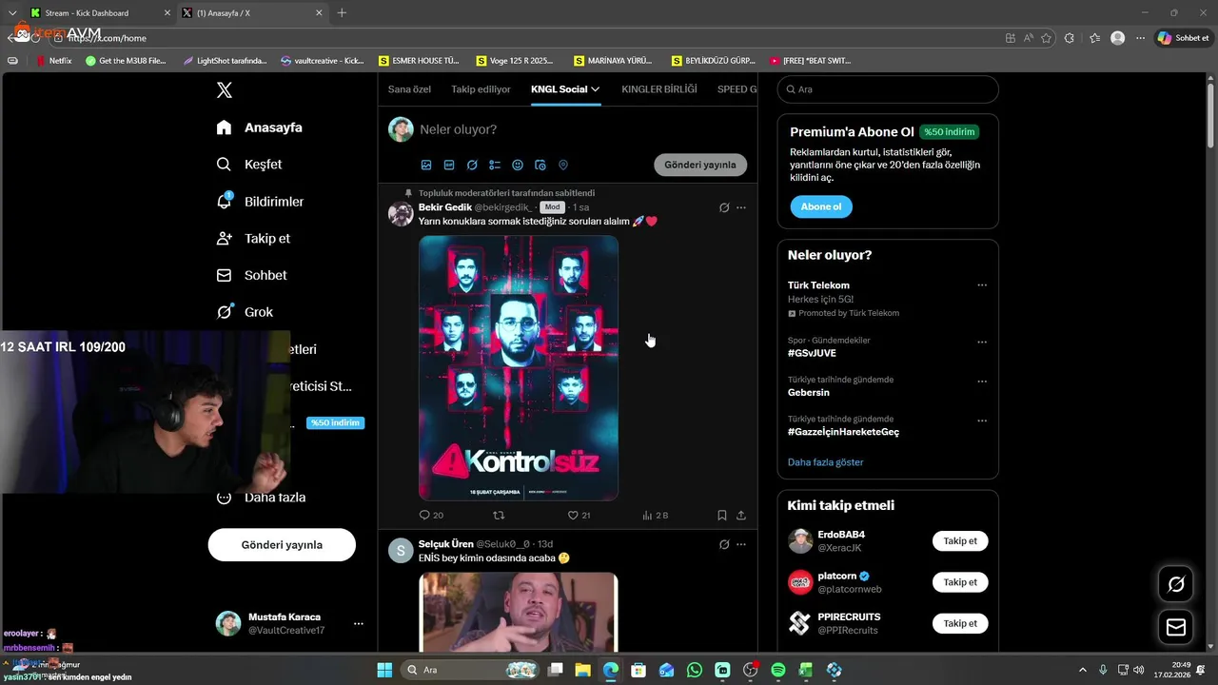Switch to the KINGLER BİRLİĞİ tab

click(x=659, y=89)
